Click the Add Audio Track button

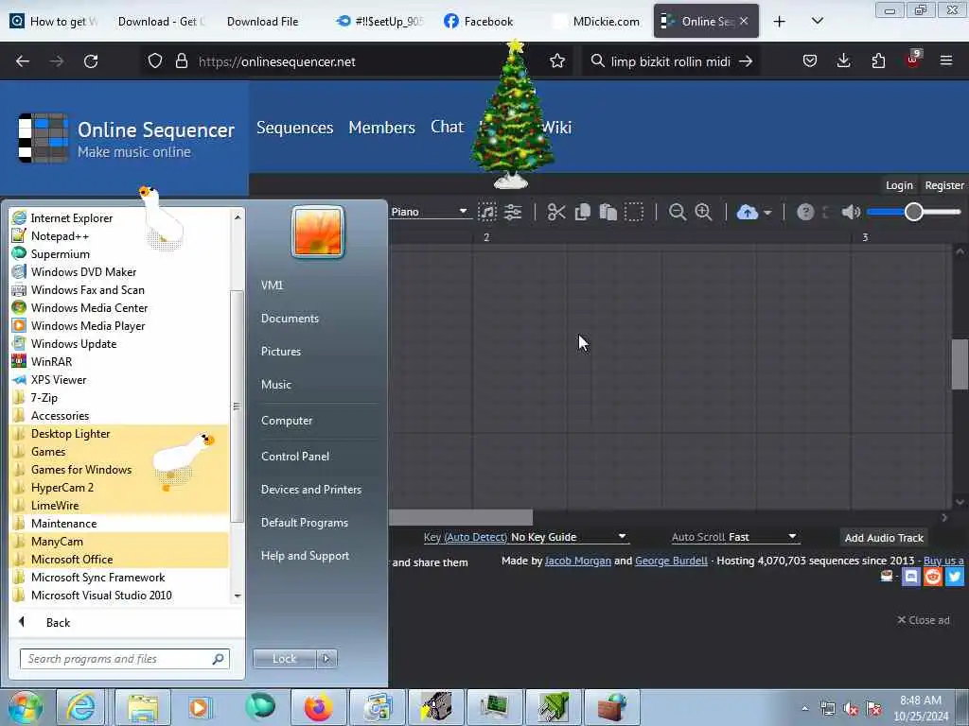(884, 538)
